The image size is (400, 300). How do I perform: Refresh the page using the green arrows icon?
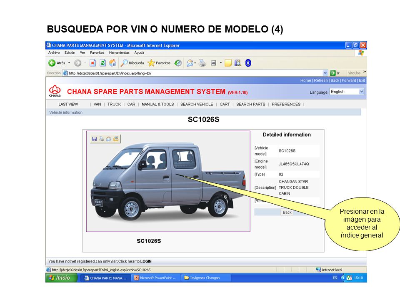pyautogui.click(x=102, y=63)
